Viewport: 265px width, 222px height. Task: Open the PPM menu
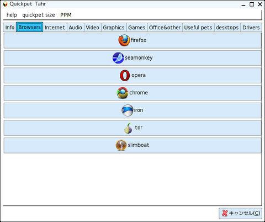tap(66, 15)
